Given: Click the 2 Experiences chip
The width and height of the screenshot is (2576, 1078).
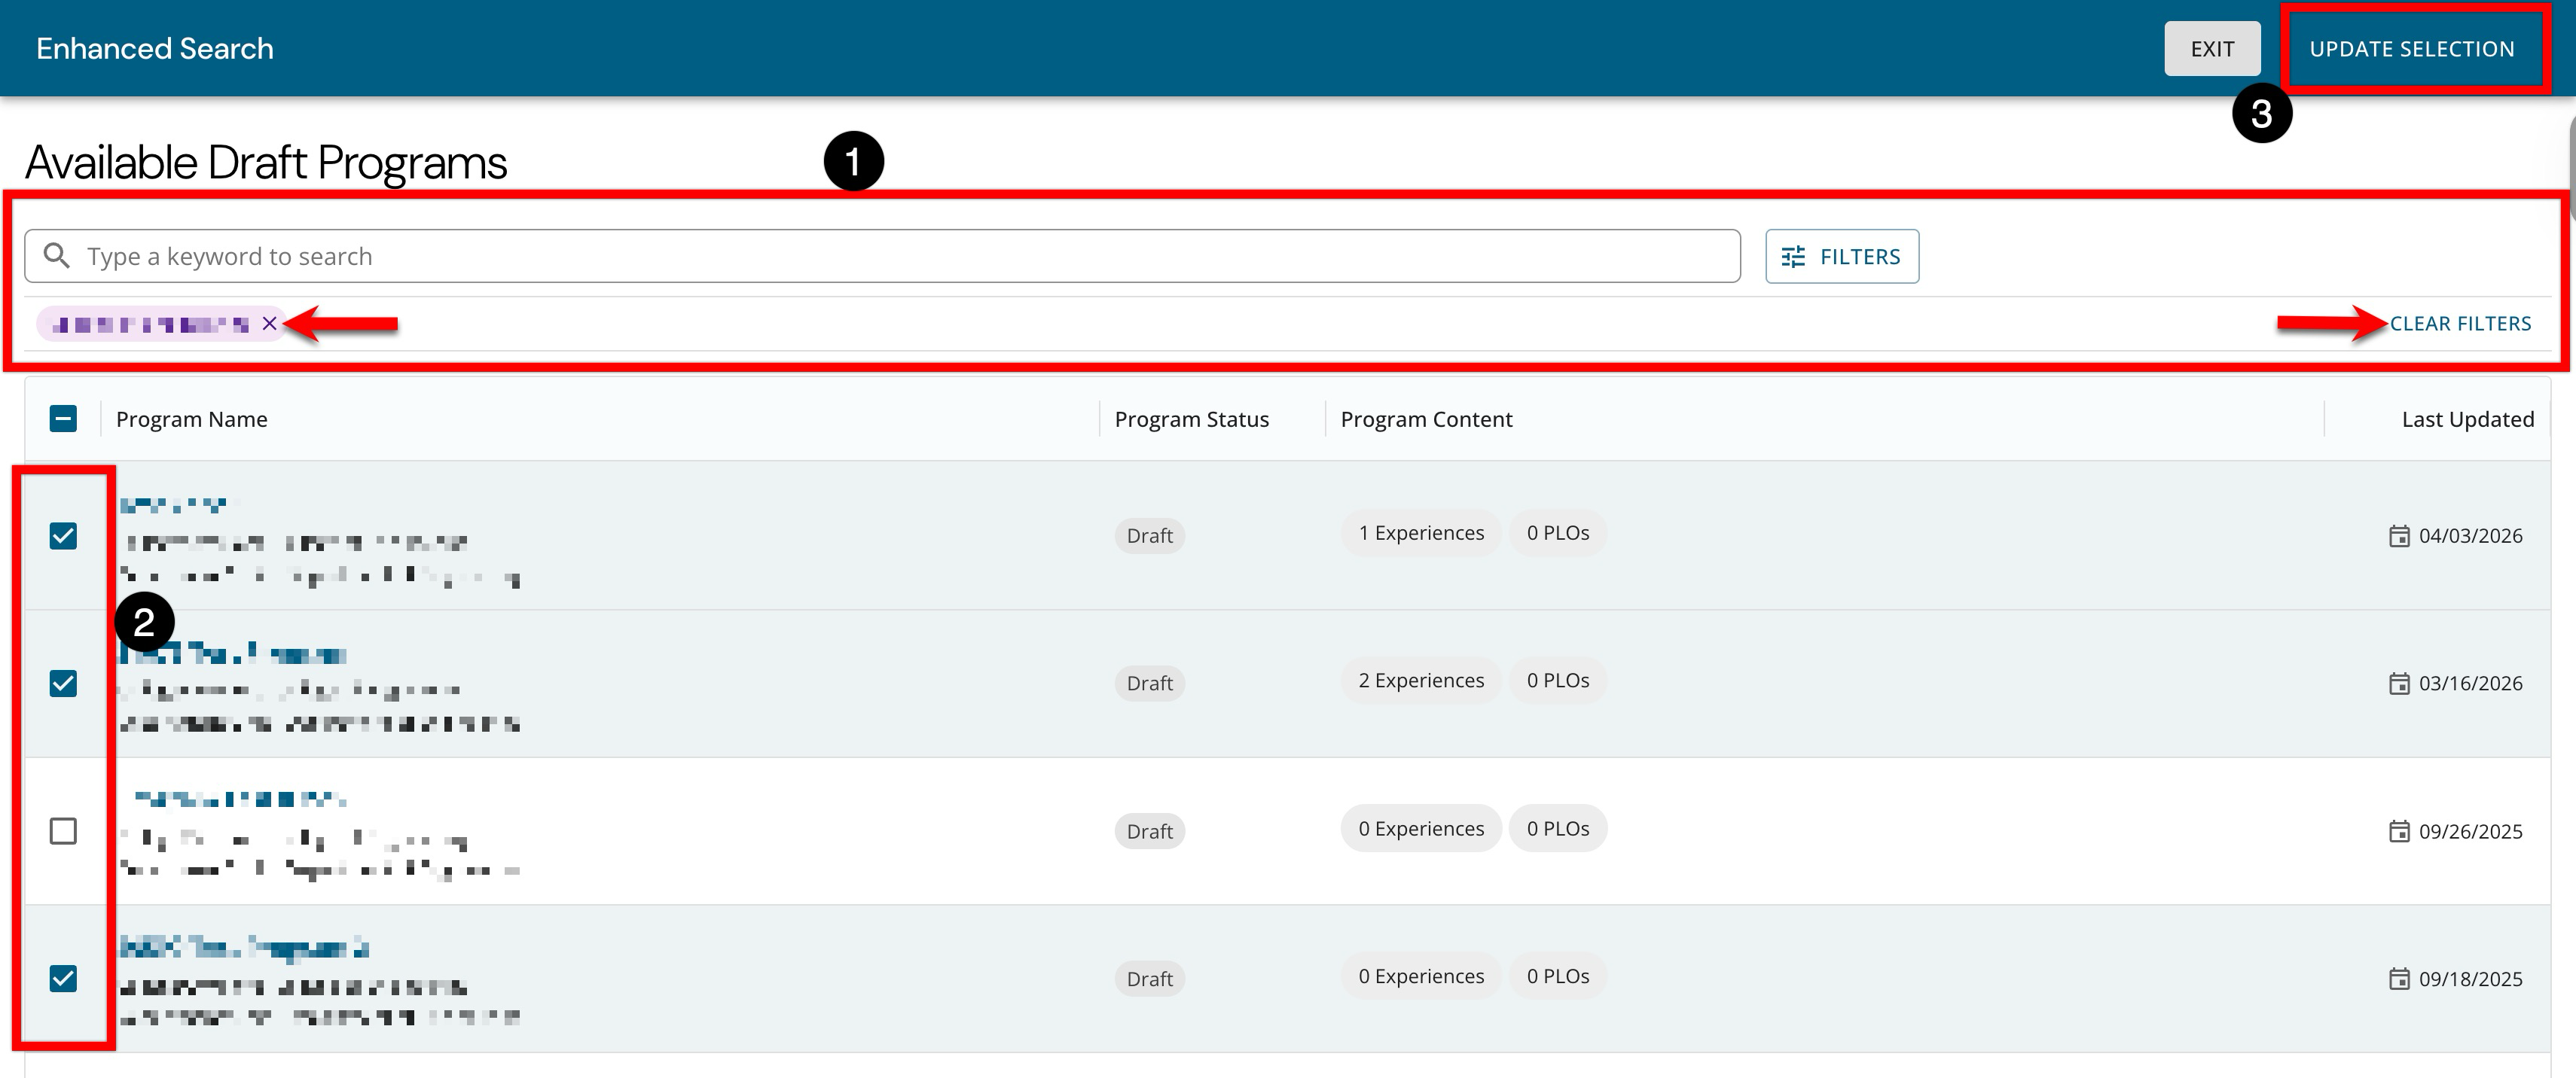Looking at the screenshot, I should pos(1421,681).
